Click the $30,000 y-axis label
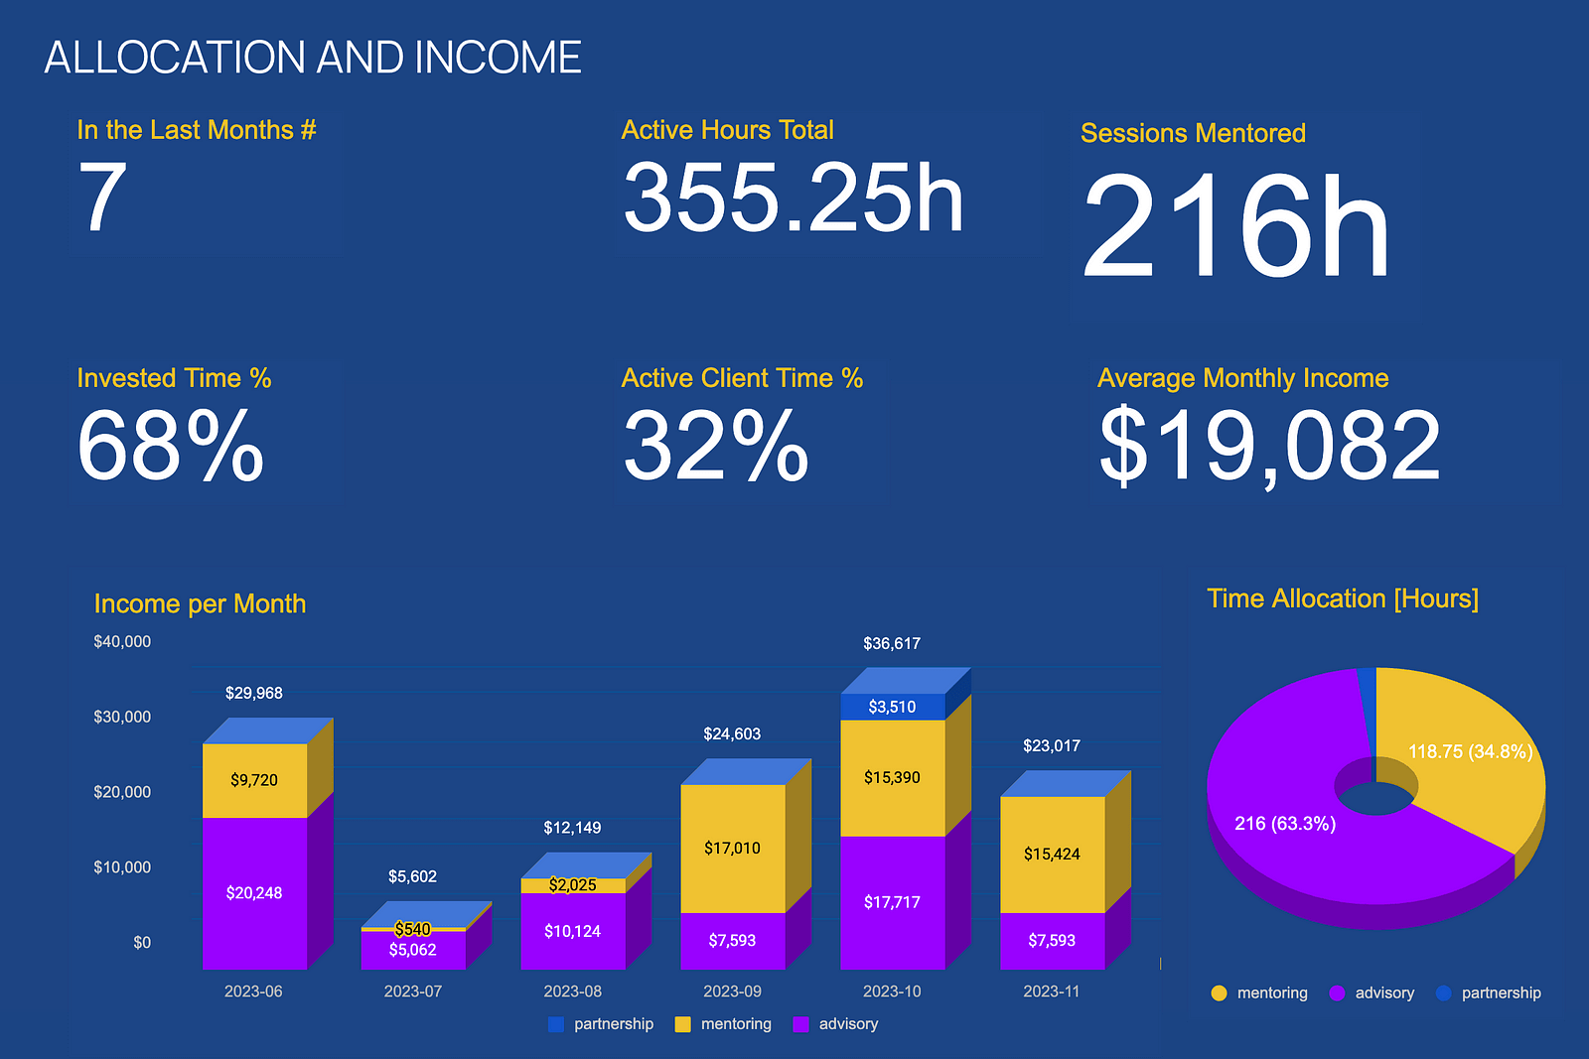 [122, 718]
